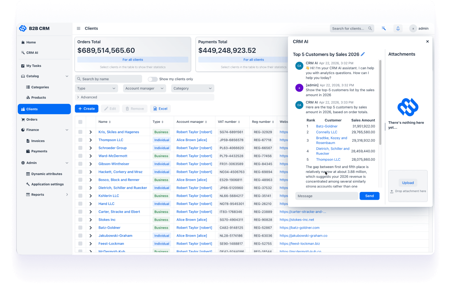The image size is (451, 296).
Task: Click the search magnifier icon in header
Action: tap(370, 29)
